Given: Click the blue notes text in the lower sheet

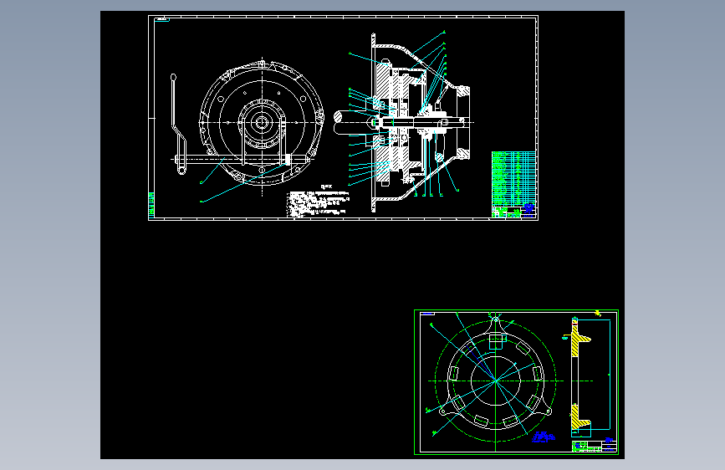Looking at the screenshot, I should (x=544, y=437).
